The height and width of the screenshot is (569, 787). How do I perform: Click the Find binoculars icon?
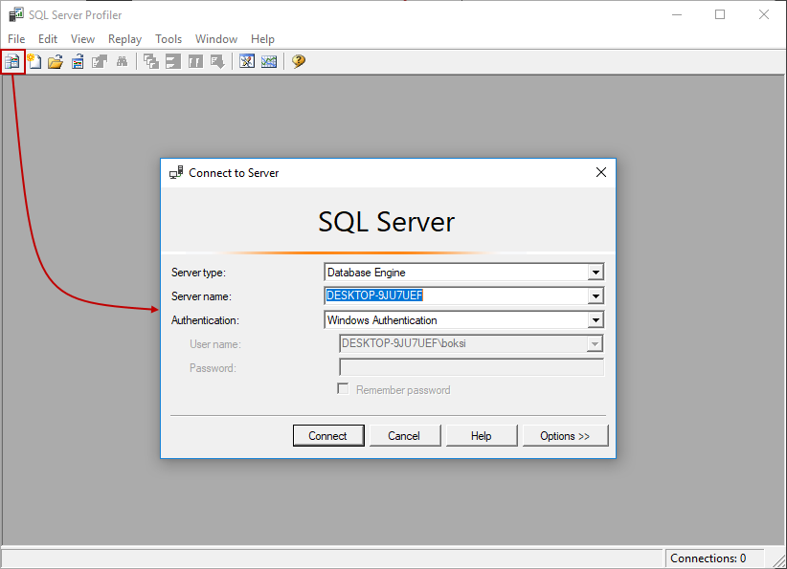click(122, 61)
